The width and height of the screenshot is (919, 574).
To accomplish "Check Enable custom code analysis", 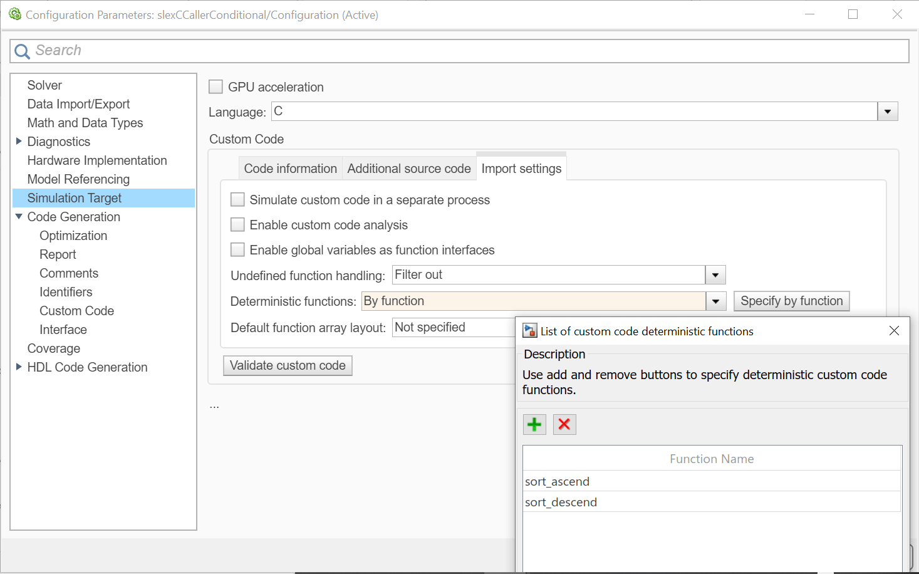I will click(238, 225).
